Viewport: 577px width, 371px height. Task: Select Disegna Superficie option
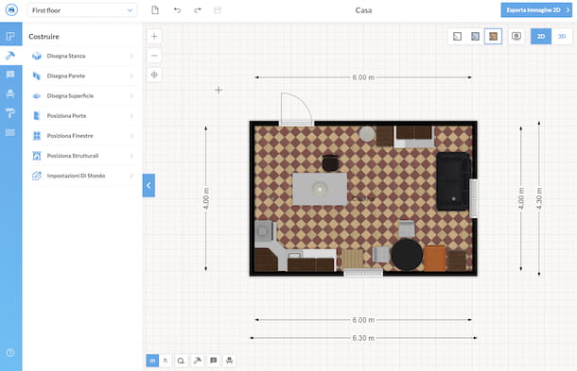click(82, 96)
